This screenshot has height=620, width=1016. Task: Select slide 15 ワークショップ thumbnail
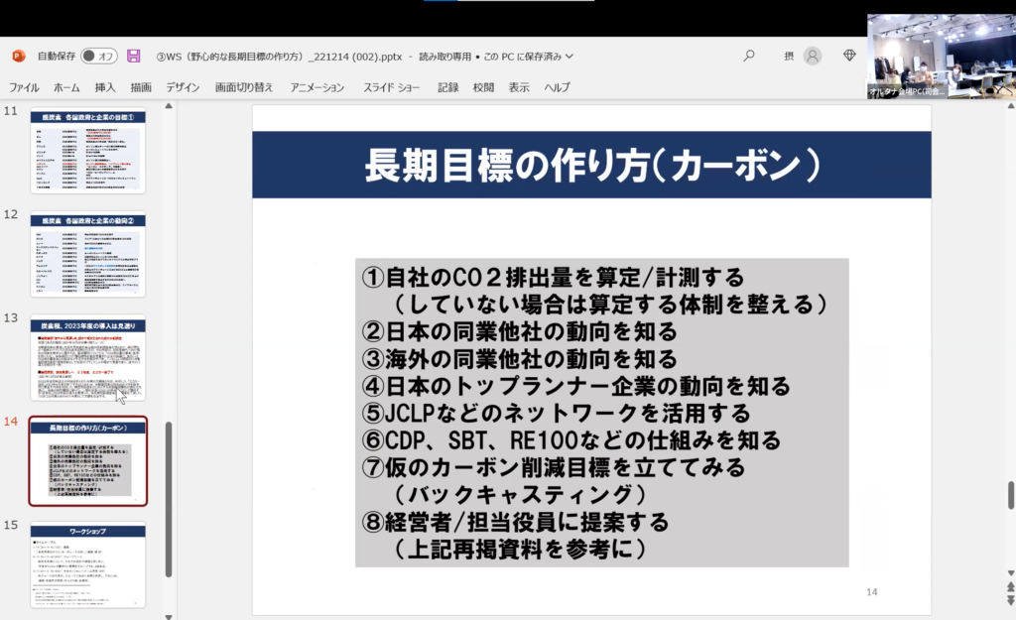click(88, 564)
